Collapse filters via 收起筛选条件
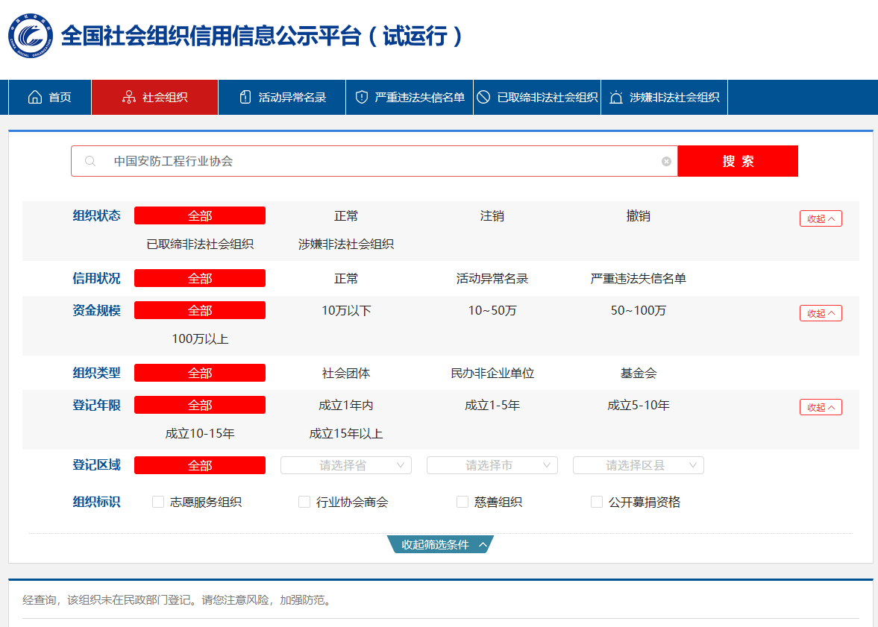This screenshot has height=627, width=878. pos(440,545)
